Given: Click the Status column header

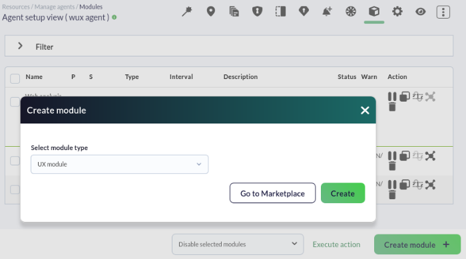Looking at the screenshot, I should tap(347, 77).
